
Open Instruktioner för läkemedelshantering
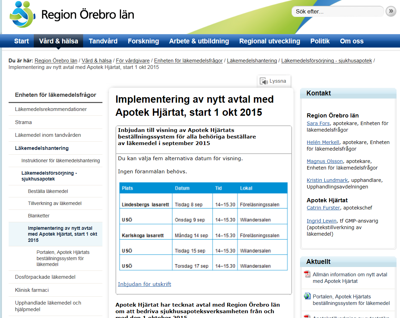coord(60,161)
